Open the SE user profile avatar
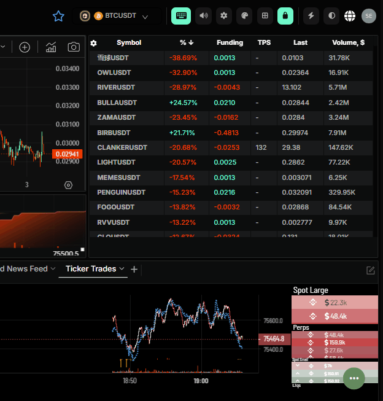Viewport: 383px width, 401px height. (368, 16)
